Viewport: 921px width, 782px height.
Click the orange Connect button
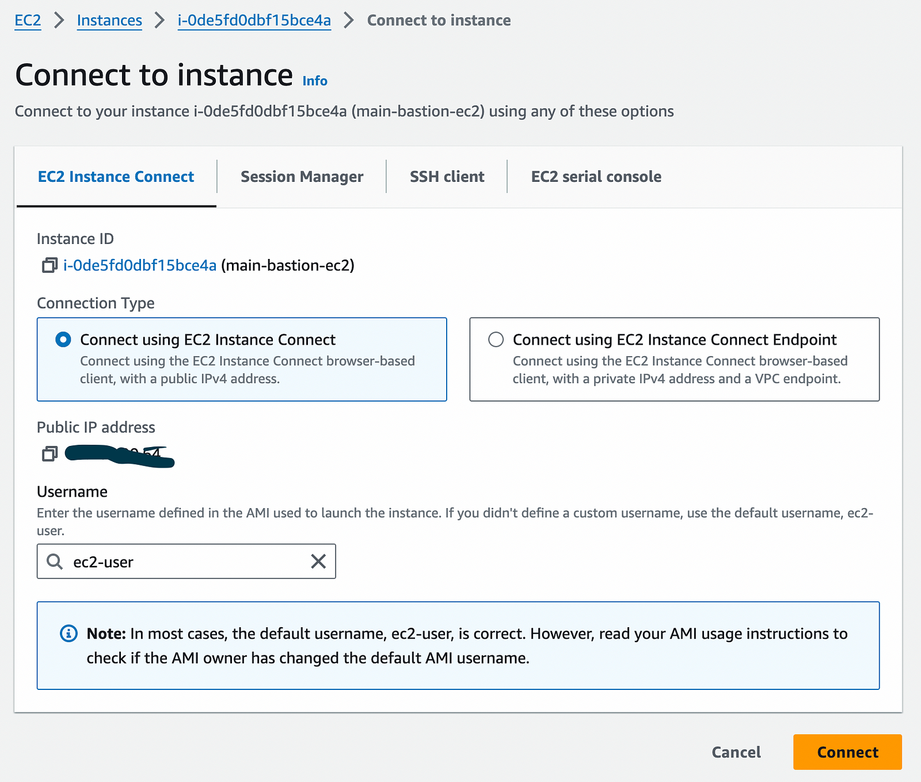pyautogui.click(x=847, y=752)
